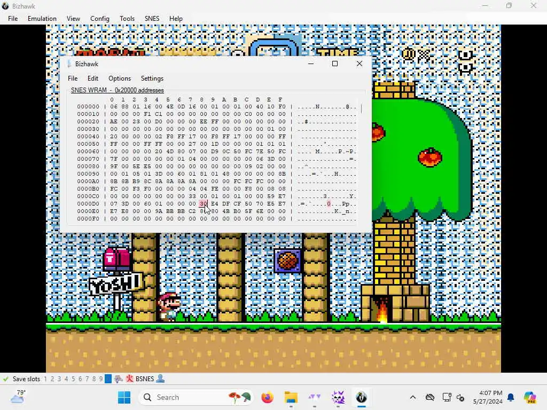Click the SNES WRAM domain header label

click(x=117, y=90)
